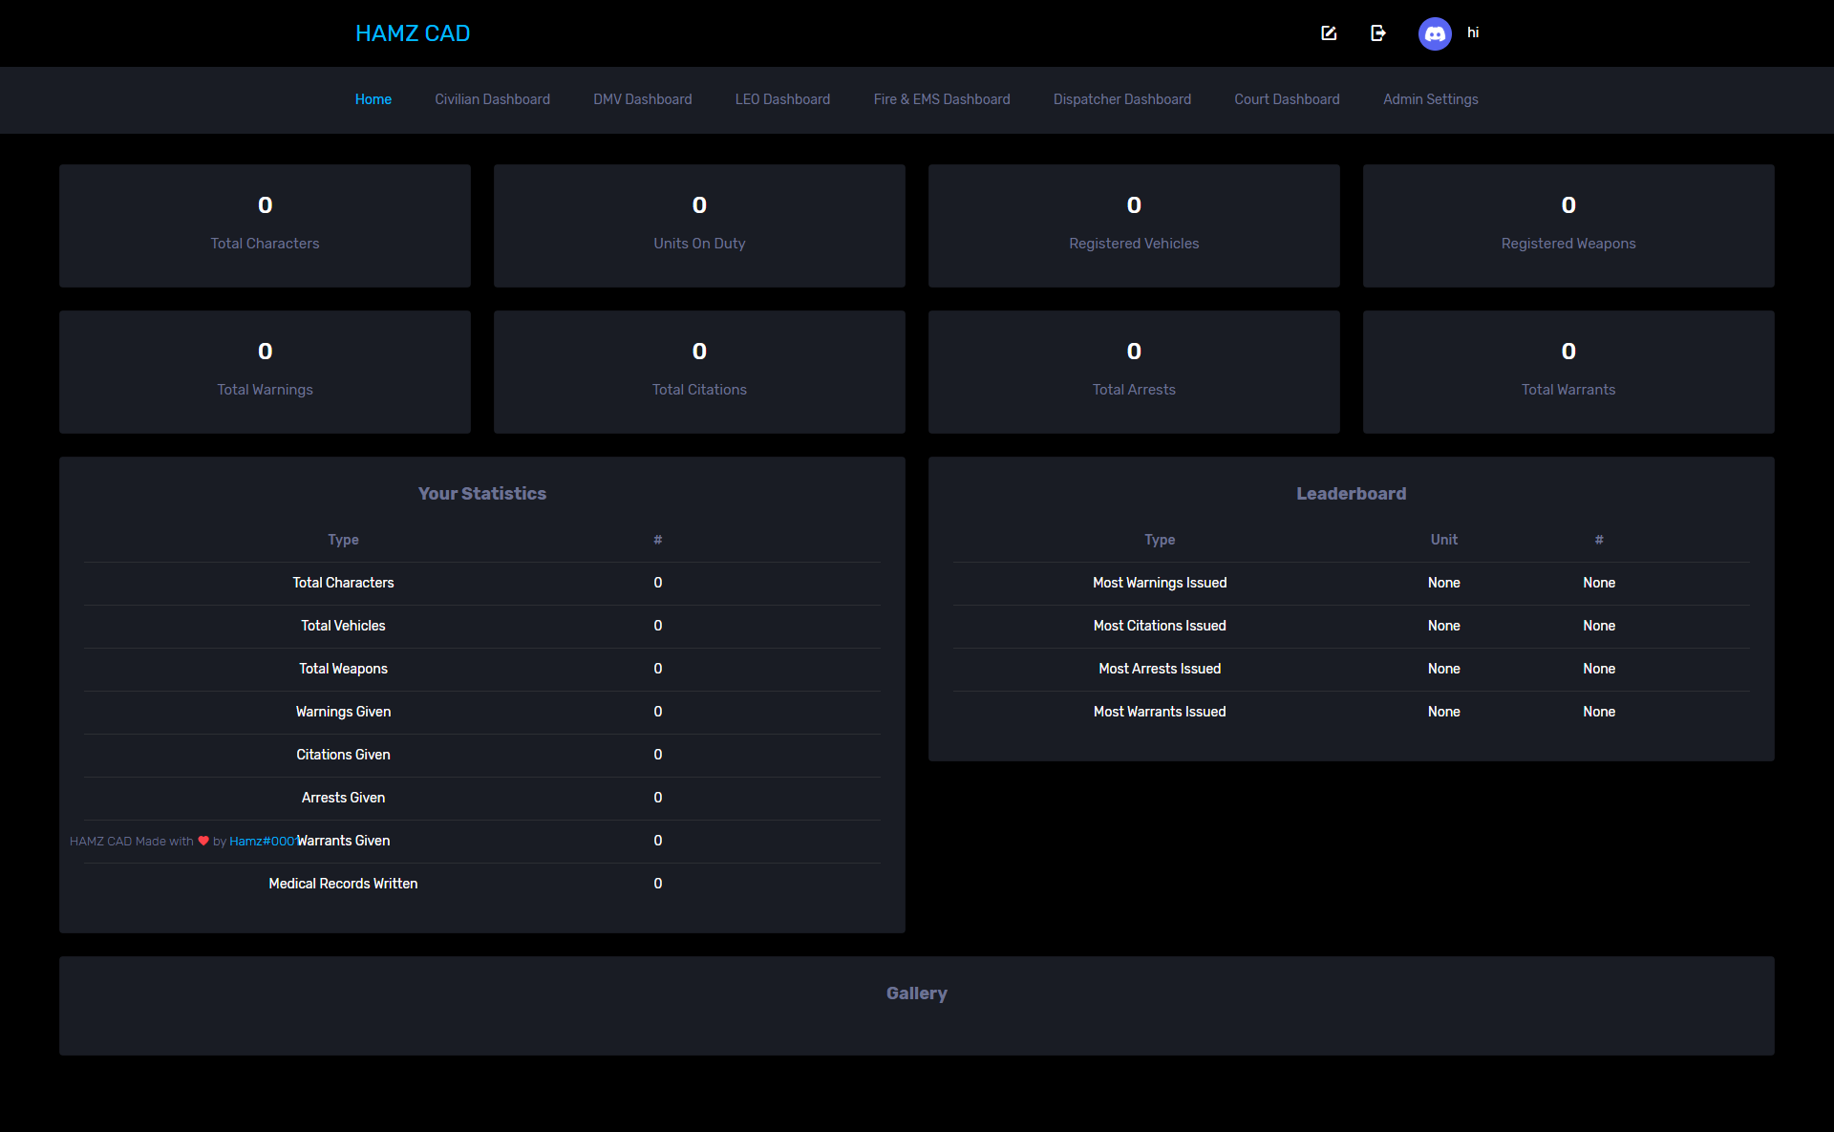The height and width of the screenshot is (1132, 1834).
Task: Click the 'Your Statistics' heading
Action: click(x=482, y=494)
